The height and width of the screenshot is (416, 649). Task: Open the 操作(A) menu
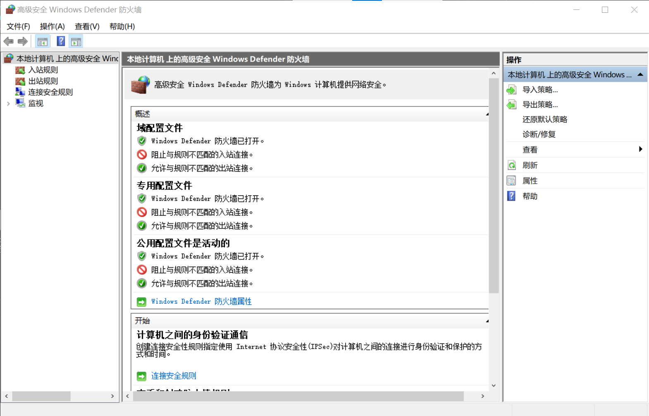[x=52, y=26]
